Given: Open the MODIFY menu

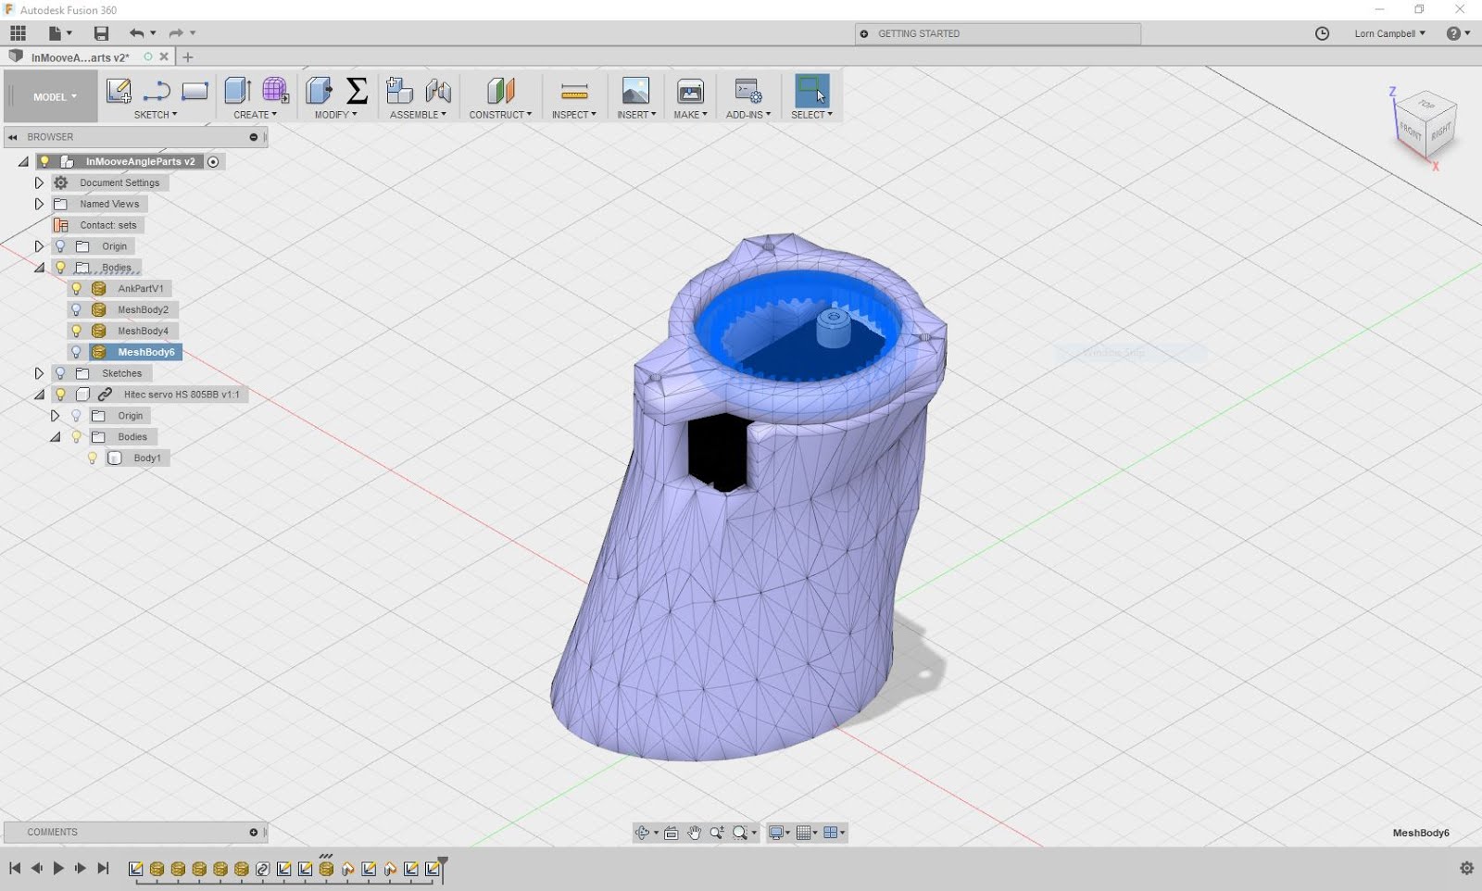Looking at the screenshot, I should tap(335, 115).
